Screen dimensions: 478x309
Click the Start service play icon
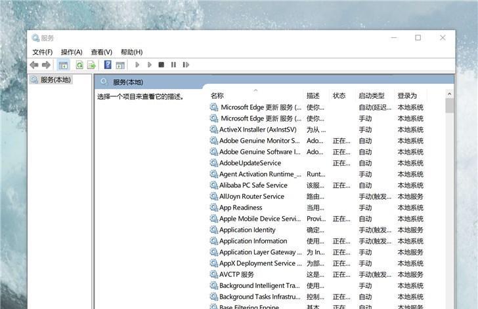click(x=137, y=65)
